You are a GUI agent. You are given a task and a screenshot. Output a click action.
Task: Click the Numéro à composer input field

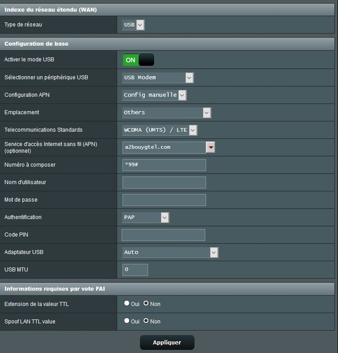(164, 165)
